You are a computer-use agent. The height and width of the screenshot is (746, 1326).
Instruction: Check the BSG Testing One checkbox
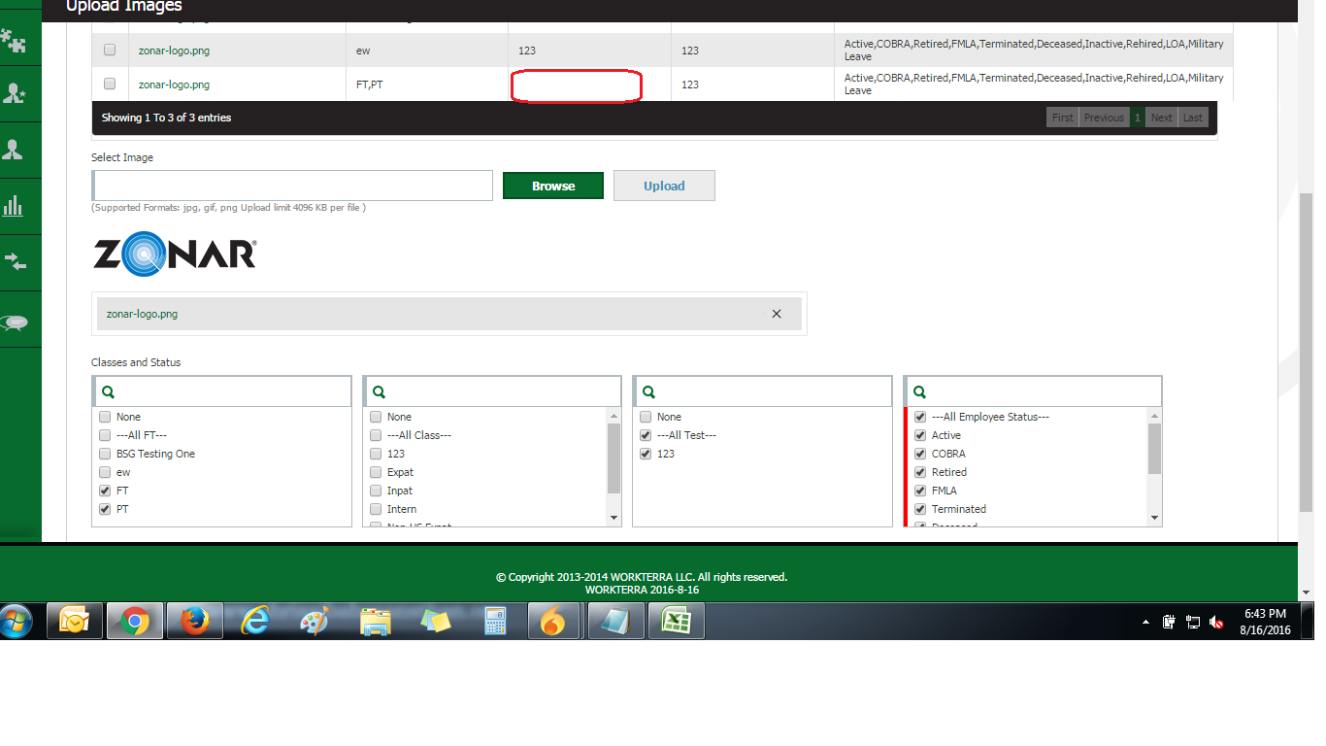tap(105, 454)
